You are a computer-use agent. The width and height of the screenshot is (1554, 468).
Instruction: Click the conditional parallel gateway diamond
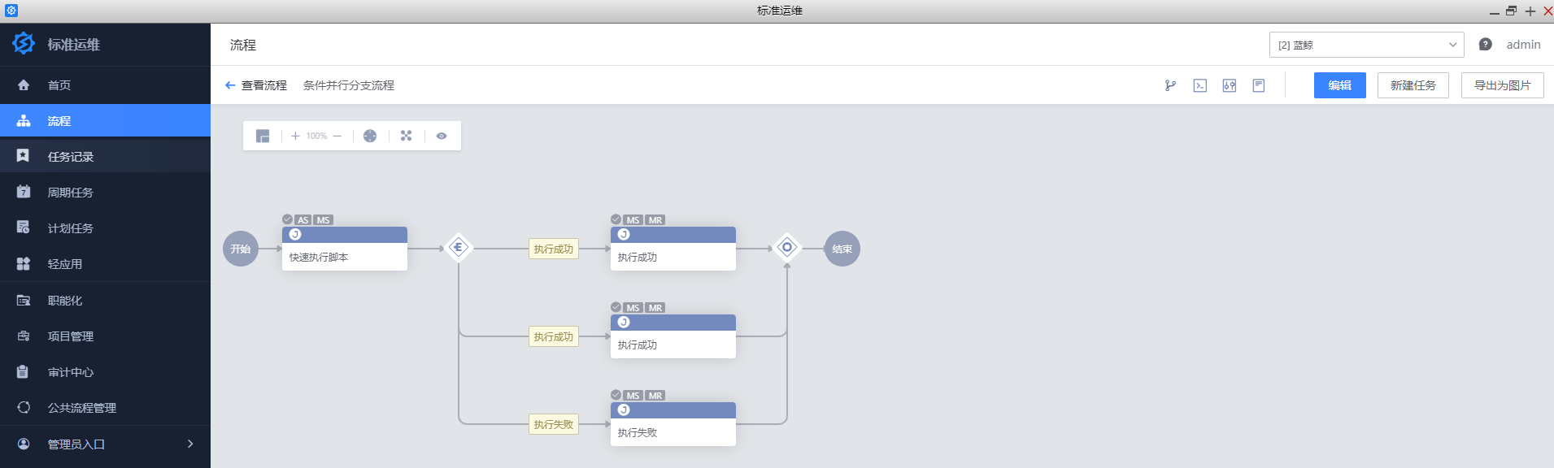pos(459,248)
